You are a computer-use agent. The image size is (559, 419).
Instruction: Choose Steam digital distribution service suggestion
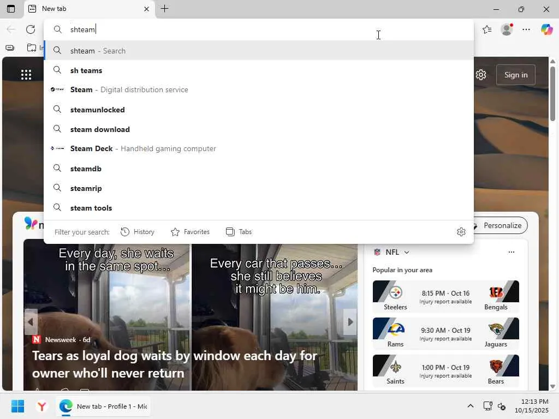[259, 90]
